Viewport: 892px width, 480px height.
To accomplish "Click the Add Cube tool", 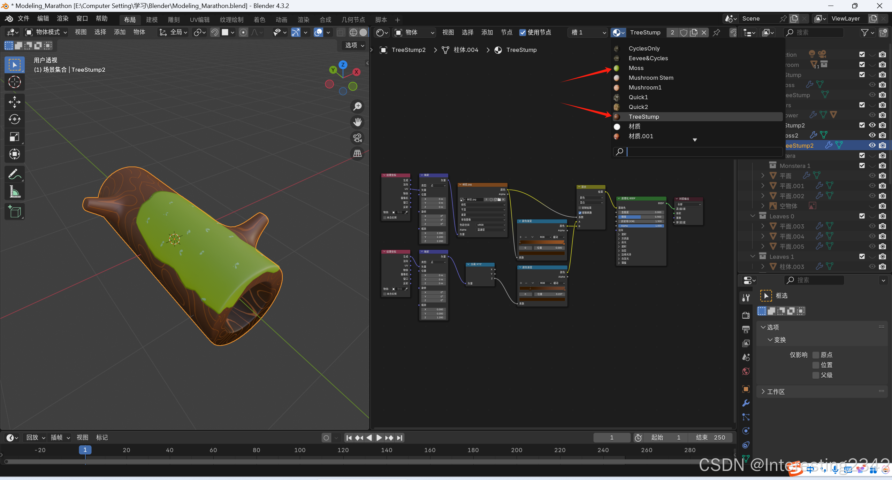I will [14, 211].
